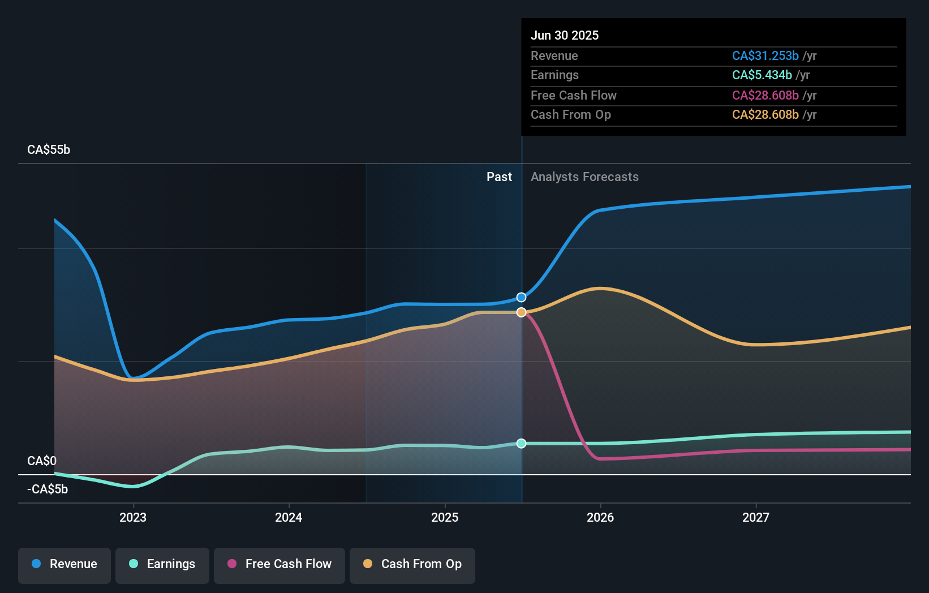The image size is (929, 593).
Task: Click the Earnings row label in tooltip
Action: 554,75
